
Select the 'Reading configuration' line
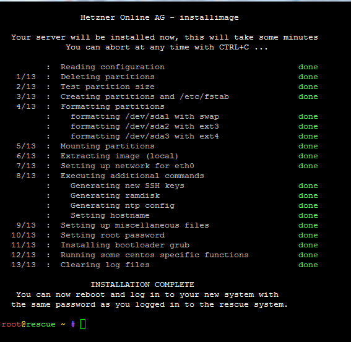(x=113, y=67)
